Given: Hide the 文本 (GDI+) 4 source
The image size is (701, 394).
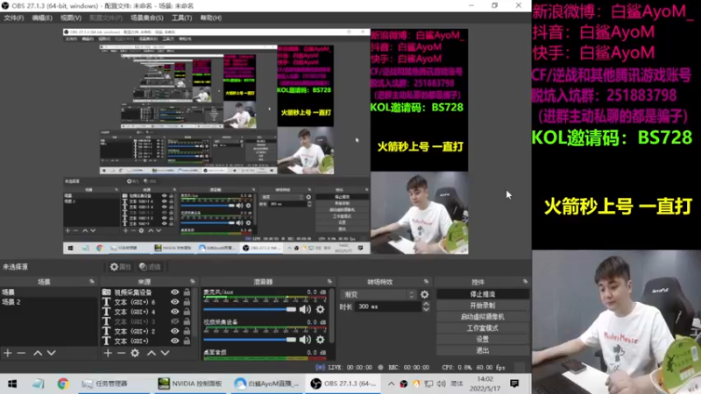Looking at the screenshot, I should pyautogui.click(x=174, y=312).
